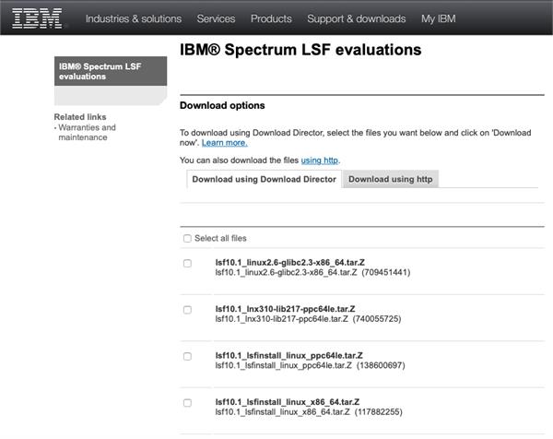Click IBM Spectrum LSF evaluations page title
Screen dimensions: 553x439
pos(300,50)
